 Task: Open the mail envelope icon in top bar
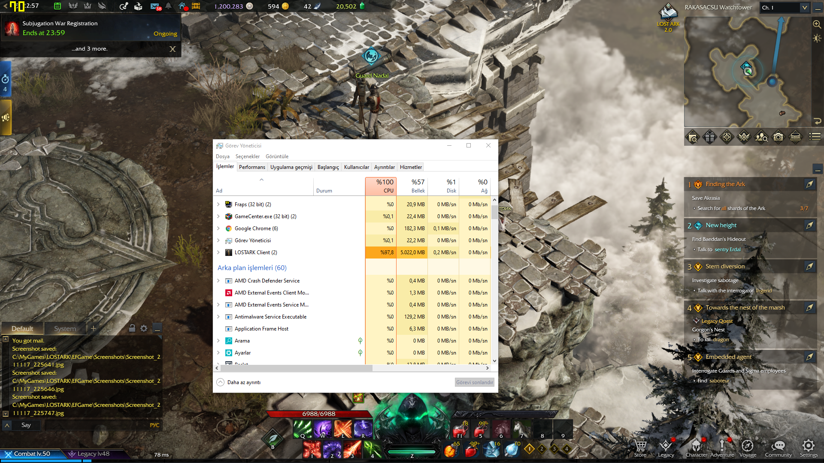(x=155, y=6)
